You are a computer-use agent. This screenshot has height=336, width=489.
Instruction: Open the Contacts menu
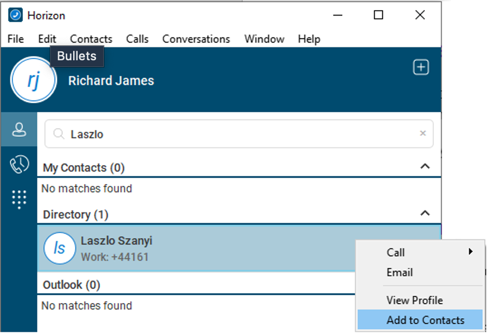tap(91, 39)
